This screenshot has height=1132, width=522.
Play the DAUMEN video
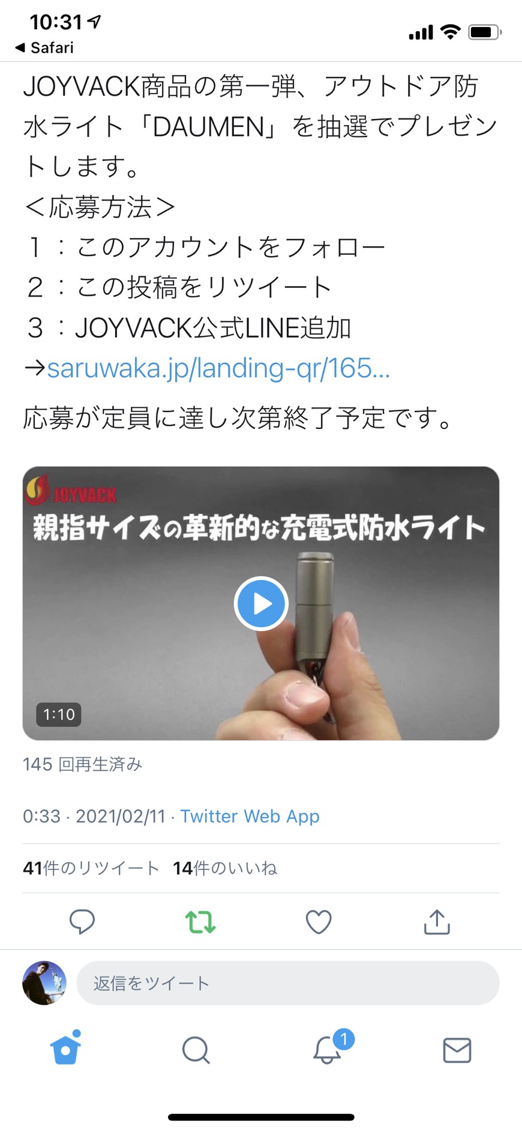(x=261, y=603)
